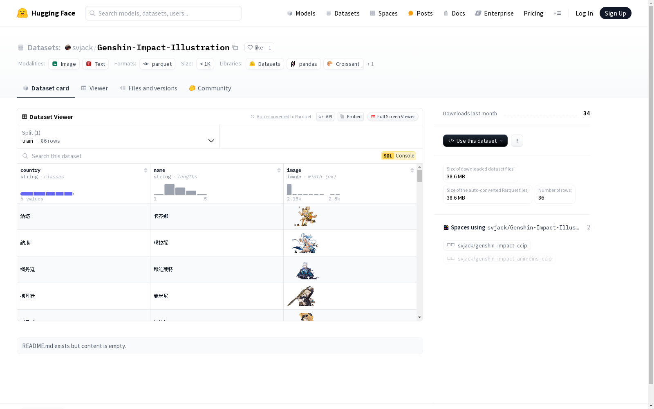Click the image width histogram
This screenshot has height=409, width=654.
[x=314, y=189]
